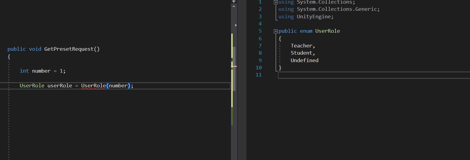Viewport: 470px width, 160px height.
Task: Click the editor split-window icon above the scrollbar
Action: click(234, 2)
